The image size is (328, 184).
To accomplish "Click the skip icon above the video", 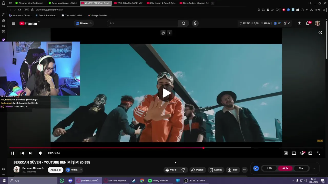I will 169,33.
